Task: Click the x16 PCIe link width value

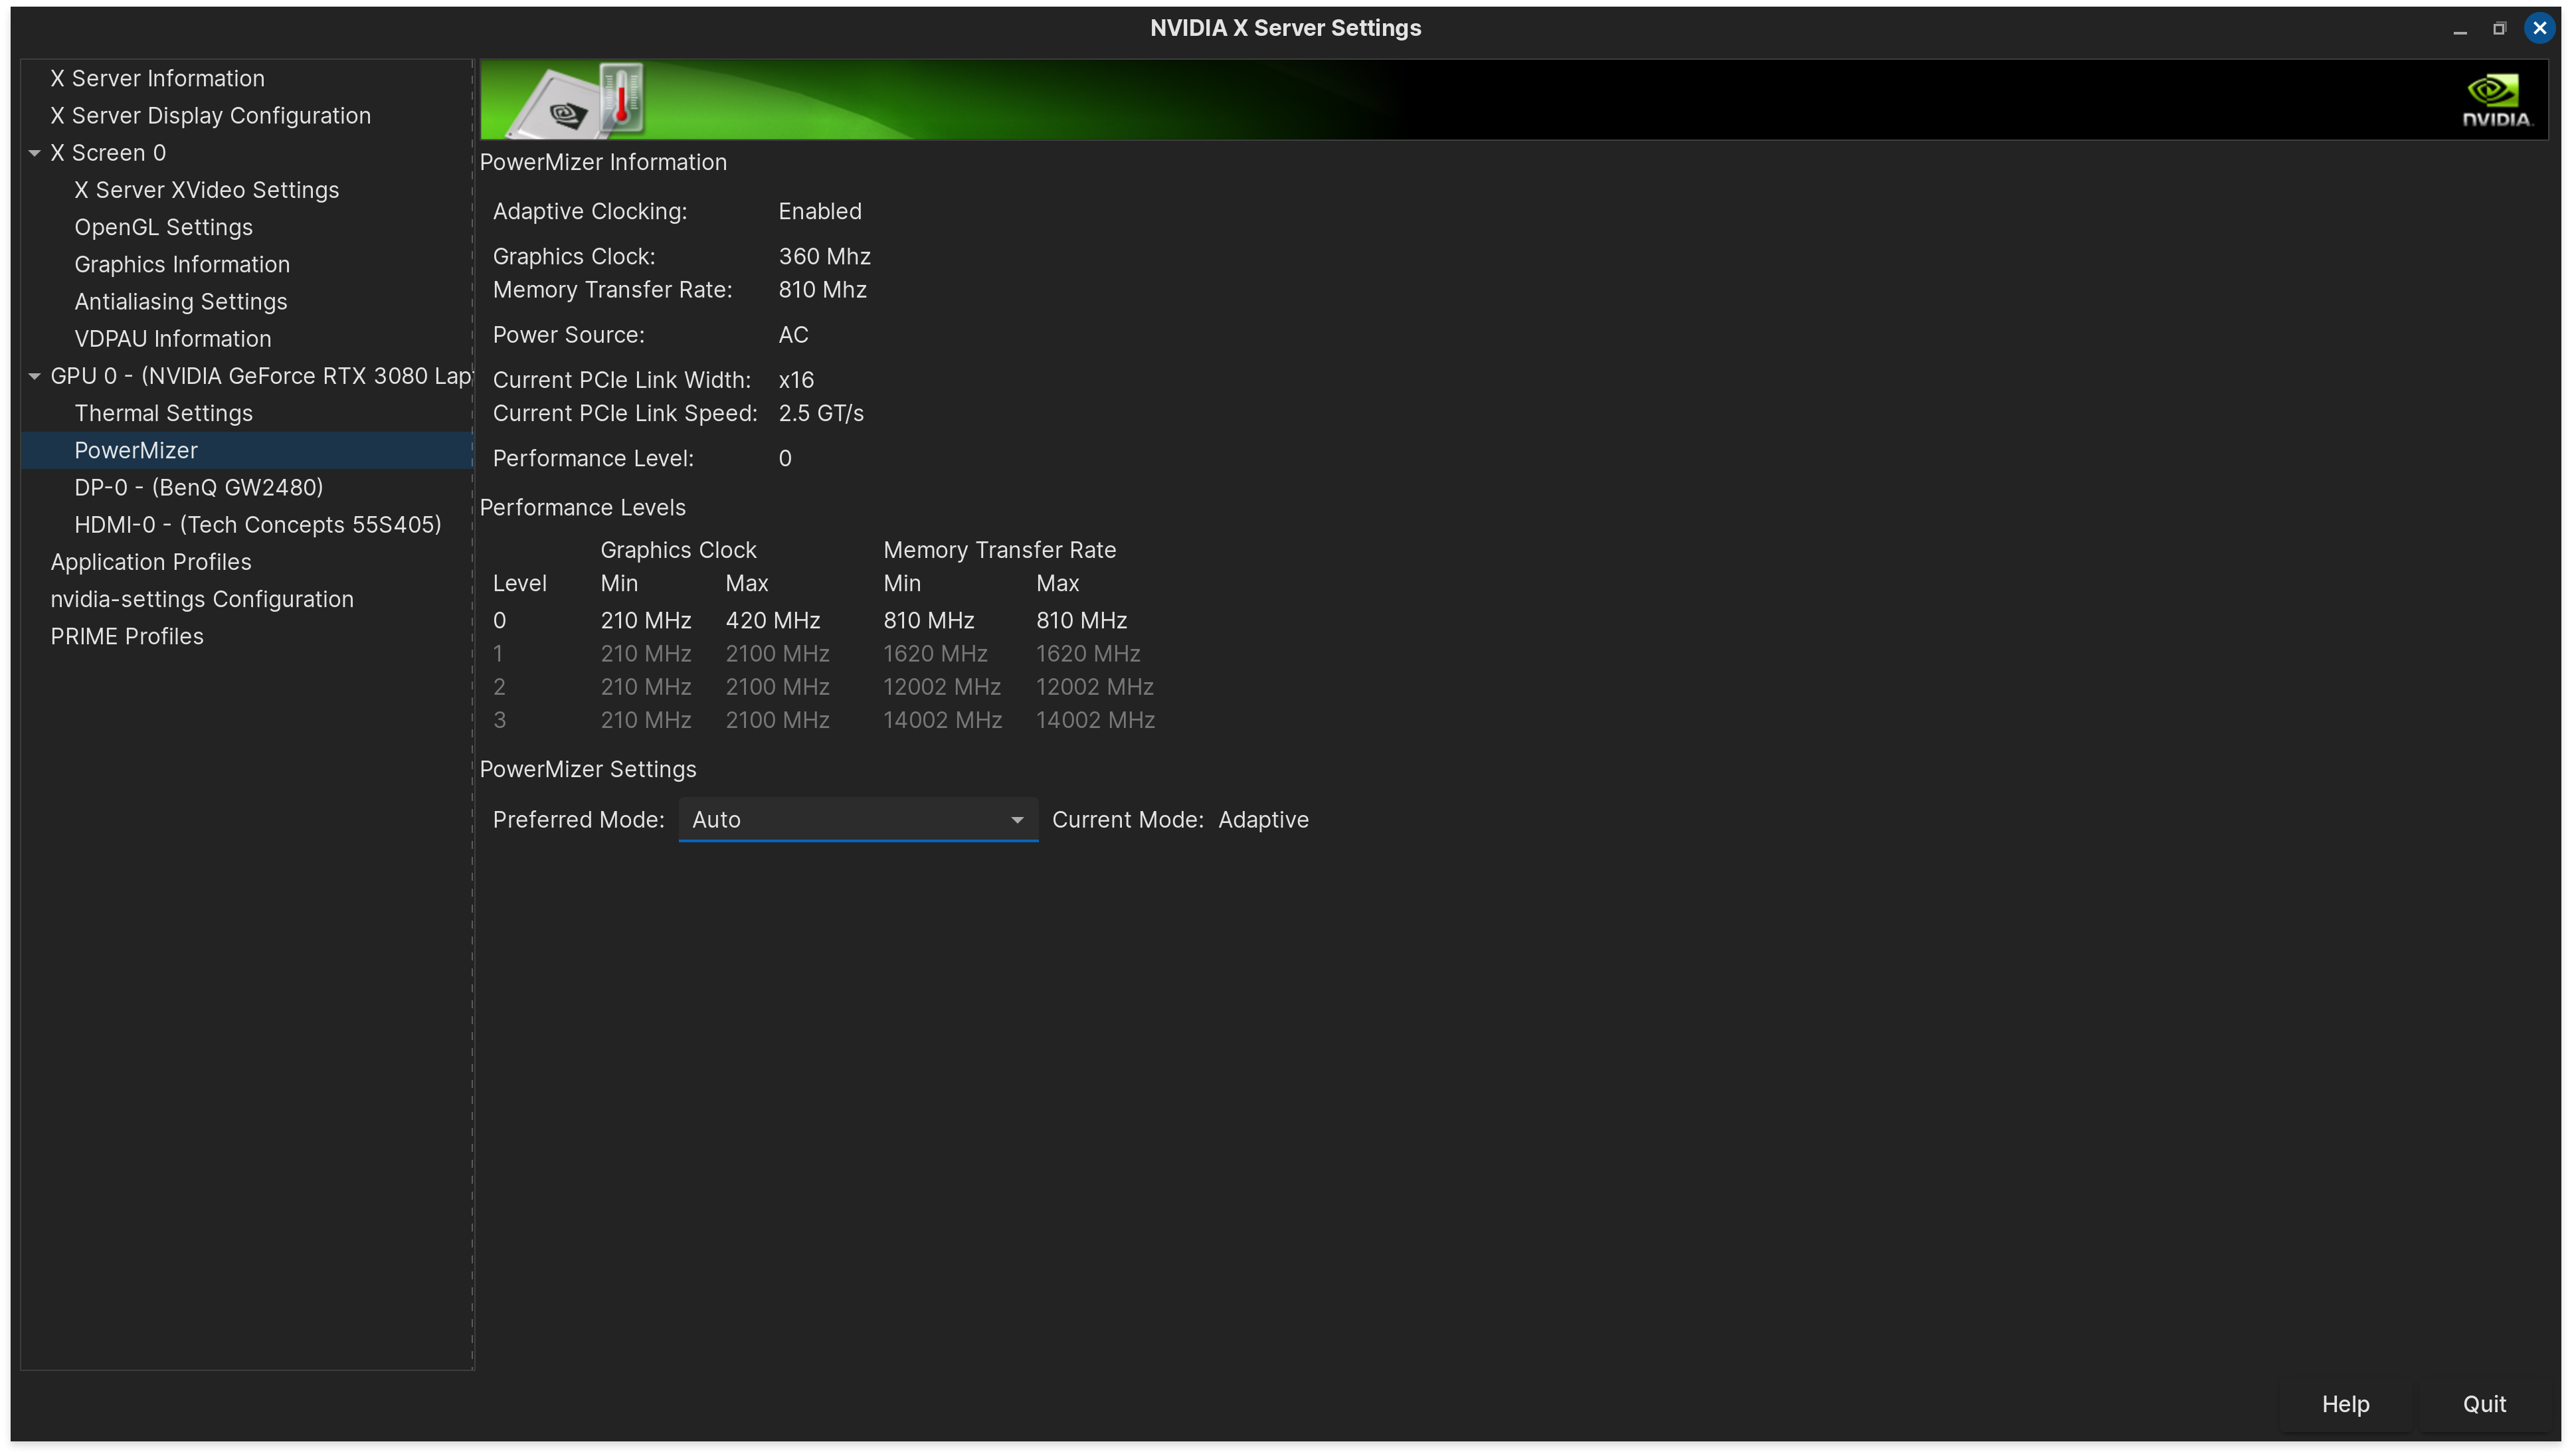Action: tap(796, 380)
